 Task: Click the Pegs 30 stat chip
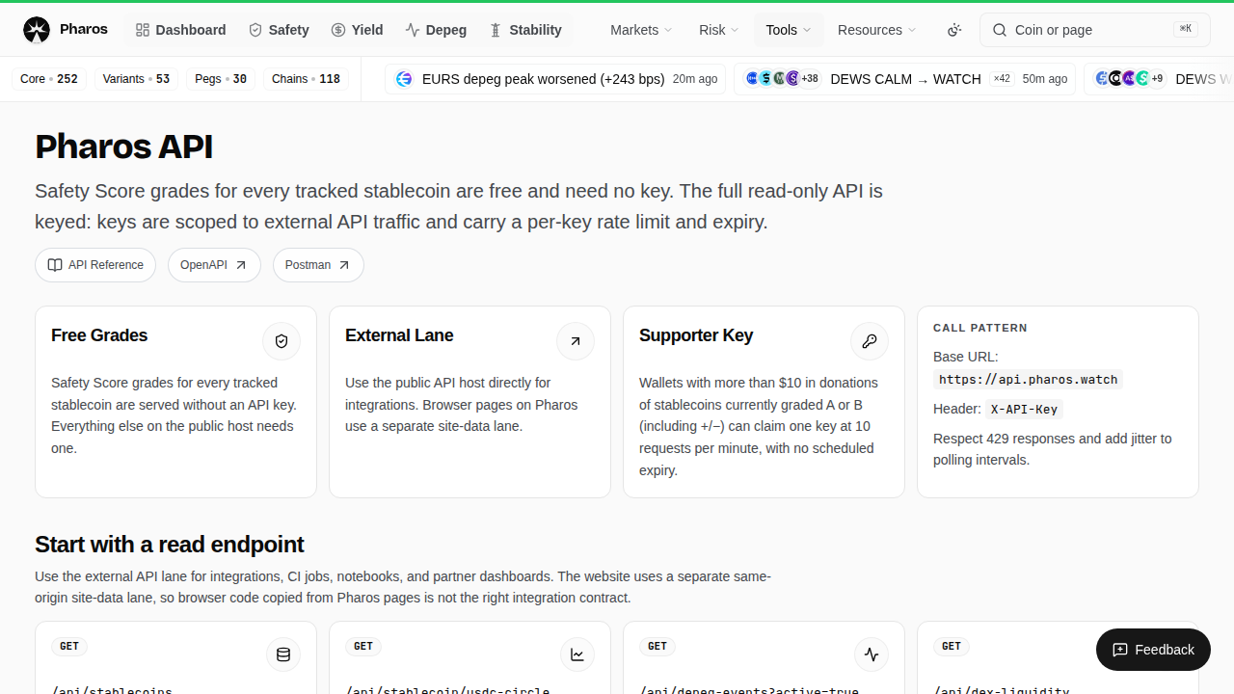pos(221,79)
